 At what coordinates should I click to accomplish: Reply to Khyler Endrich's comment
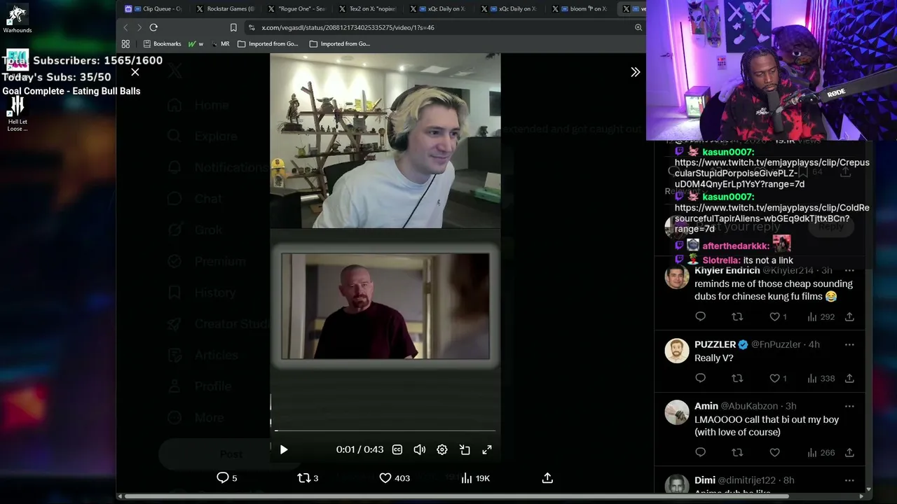click(x=700, y=317)
